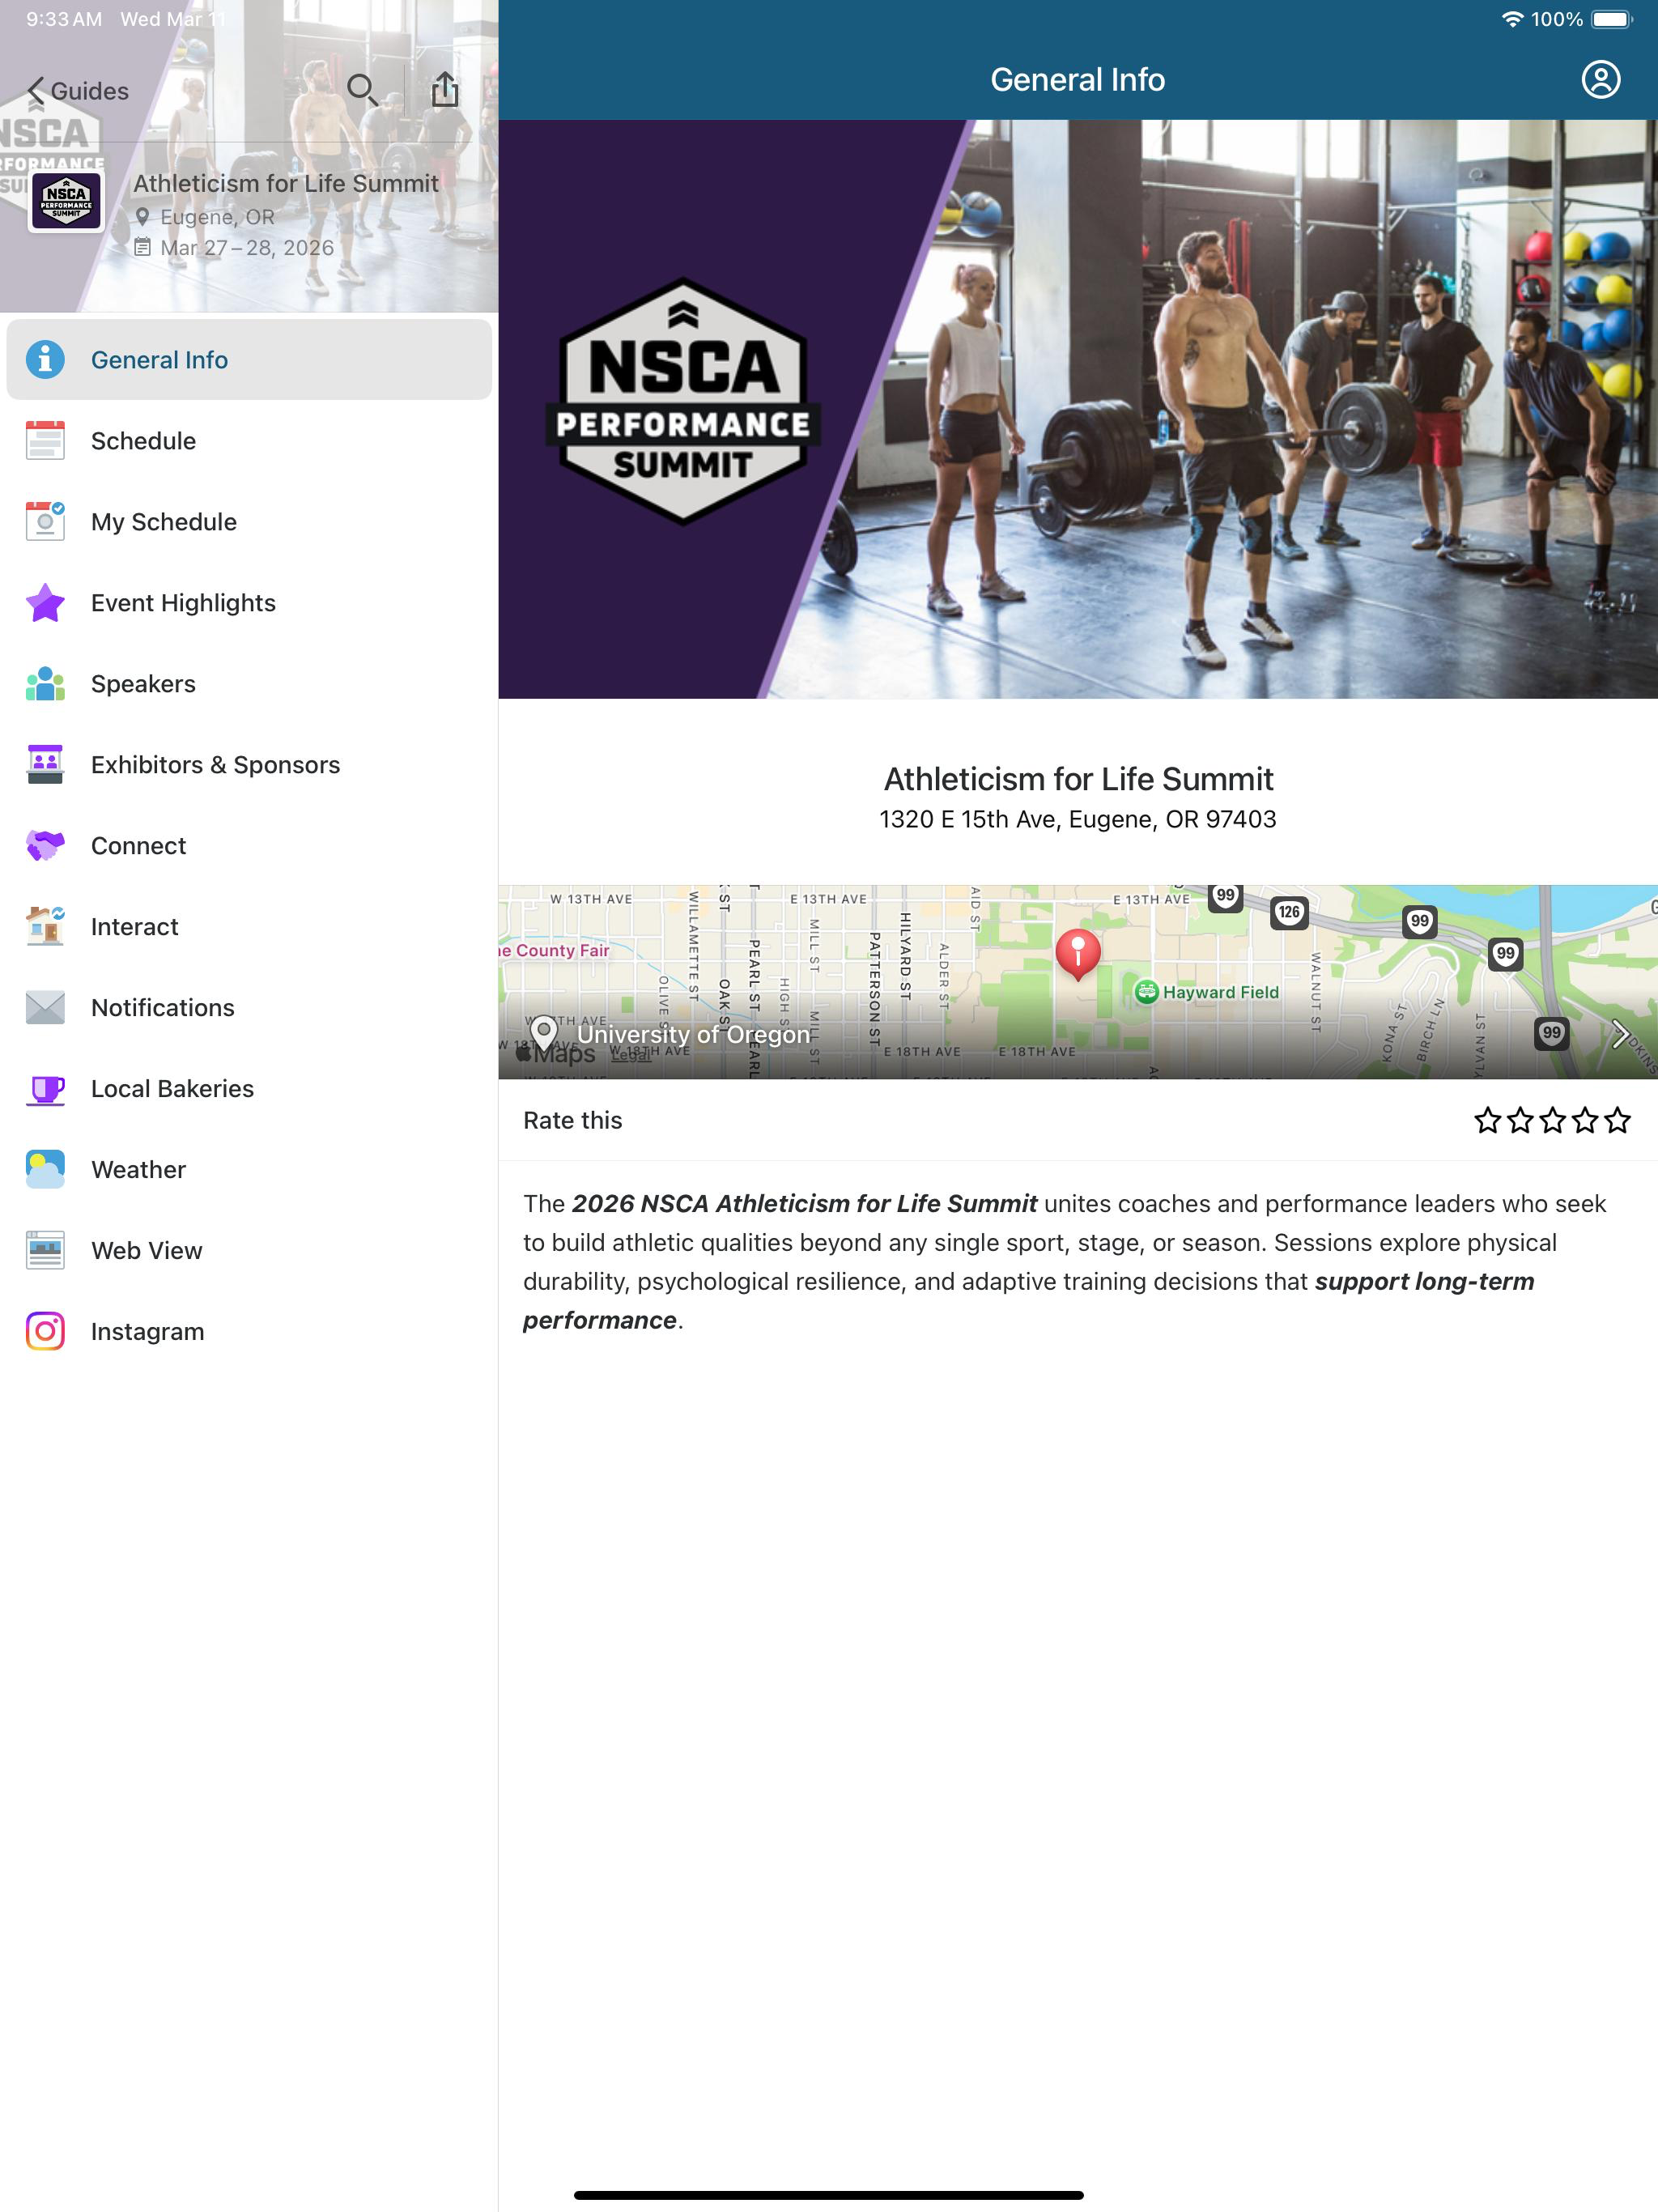Open the Connect section label
Screen dimensions: 1658x2212
click(138, 846)
